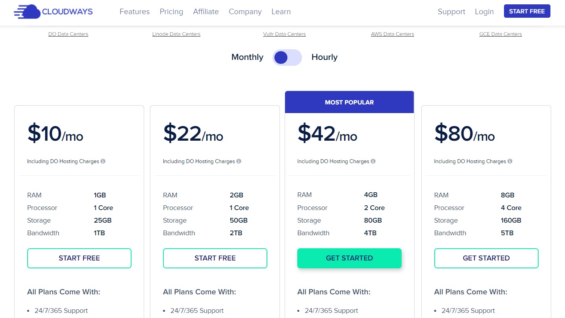This screenshot has height=318, width=565.
Task: Click GET STARTED on $80 plan
Action: pyautogui.click(x=486, y=258)
